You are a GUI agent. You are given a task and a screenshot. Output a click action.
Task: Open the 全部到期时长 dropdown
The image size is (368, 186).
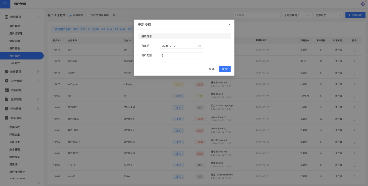coord(297,15)
